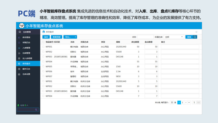Click the 类别 column header
Screen dimensions: 218x123
(x=103, y=42)
